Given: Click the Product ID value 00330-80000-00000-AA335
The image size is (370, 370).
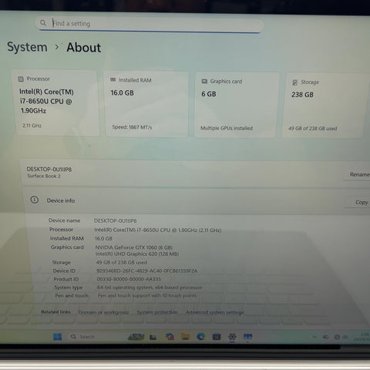Looking at the screenshot, I should [x=129, y=279].
